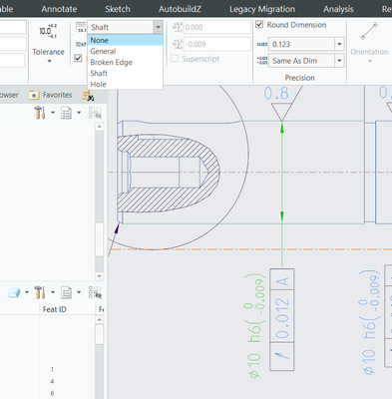392x399 pixels.
Task: Click the Favorites folder icon
Action: click(x=34, y=96)
